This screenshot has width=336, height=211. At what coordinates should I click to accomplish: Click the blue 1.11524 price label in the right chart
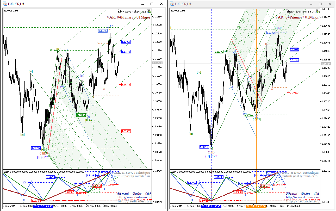pos(294,60)
